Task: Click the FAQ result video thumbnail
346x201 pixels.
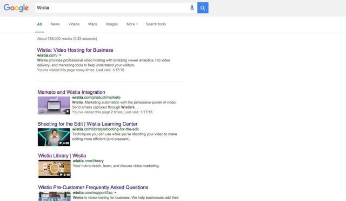Action: pos(55,196)
